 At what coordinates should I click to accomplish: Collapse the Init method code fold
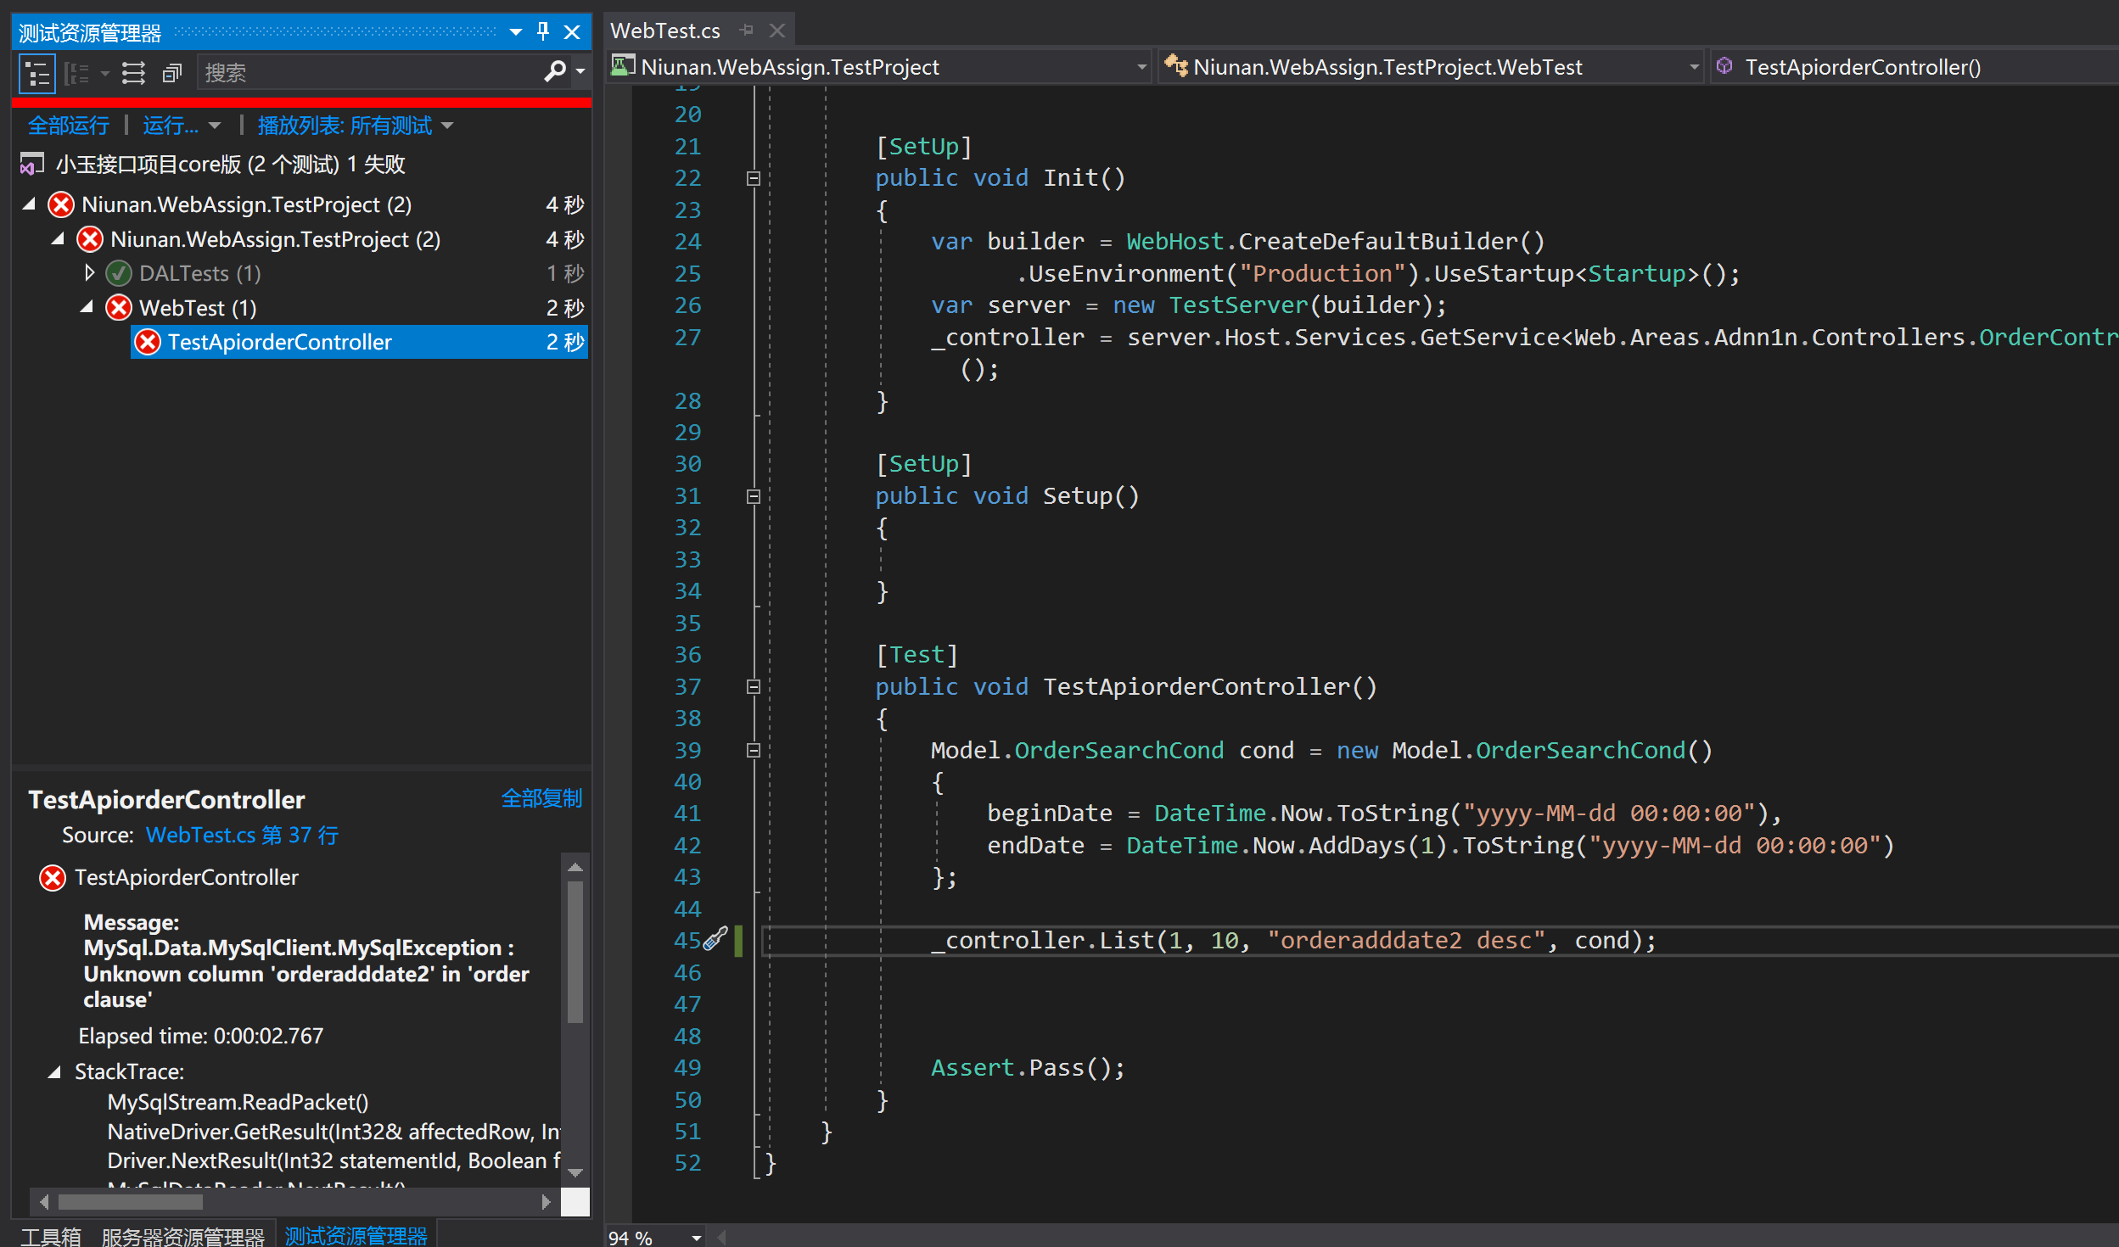tap(753, 179)
